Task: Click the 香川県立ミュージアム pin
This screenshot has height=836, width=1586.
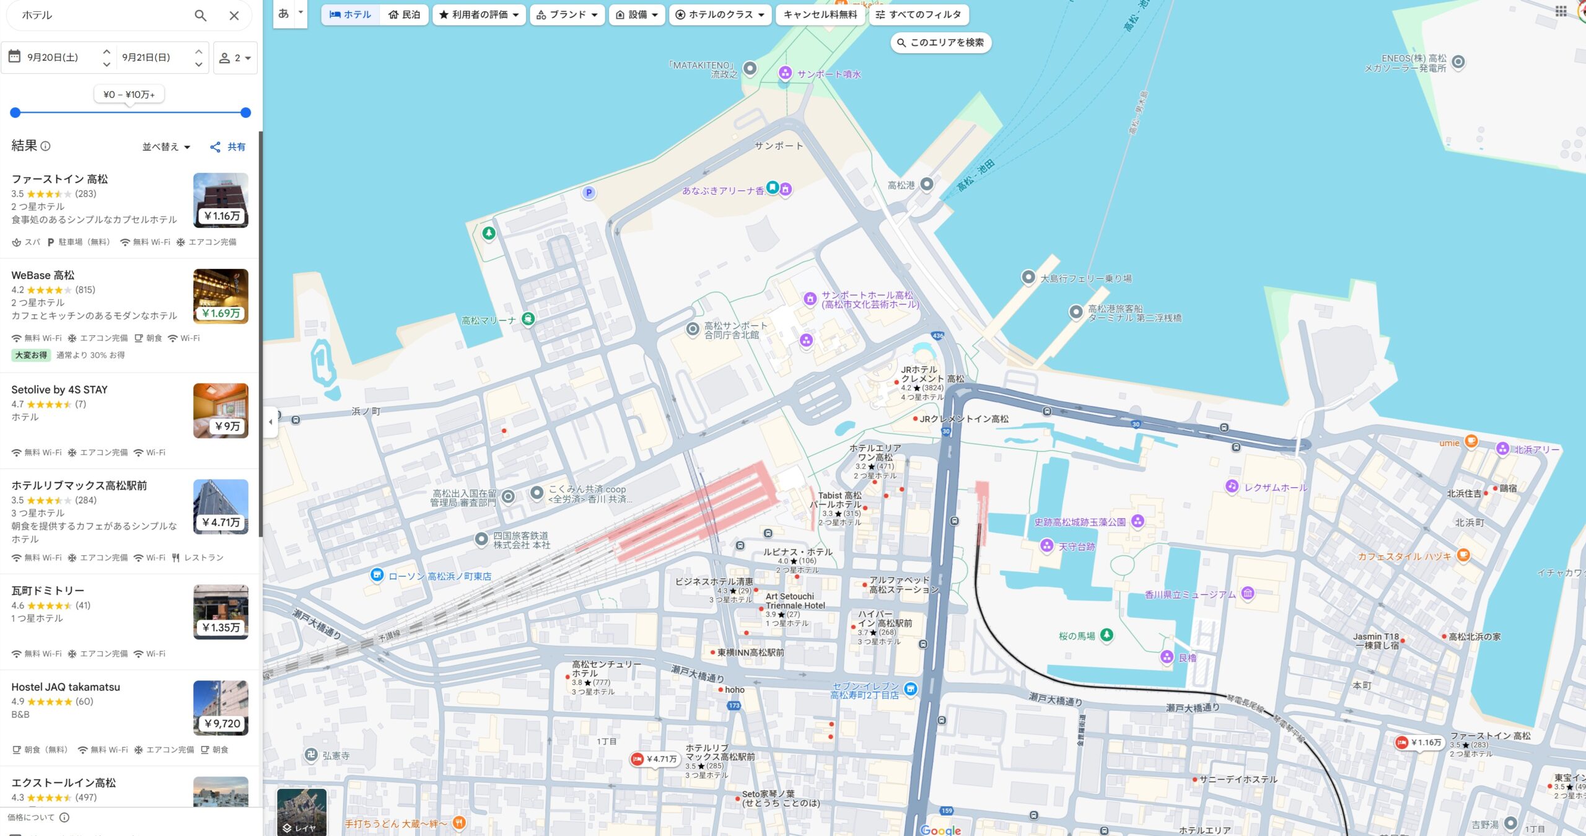Action: [x=1248, y=593]
